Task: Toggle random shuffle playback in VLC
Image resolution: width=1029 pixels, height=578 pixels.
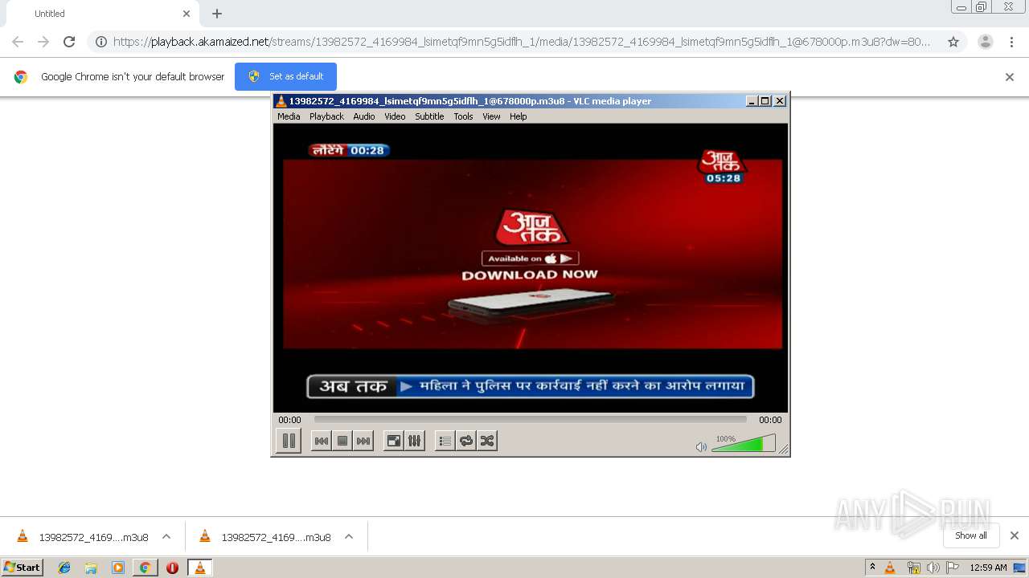Action: pyautogui.click(x=487, y=441)
